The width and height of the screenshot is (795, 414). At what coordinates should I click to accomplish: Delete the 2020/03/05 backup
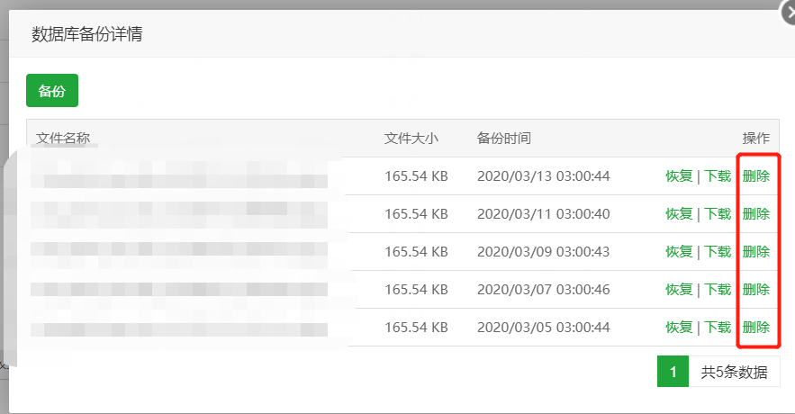tap(756, 328)
